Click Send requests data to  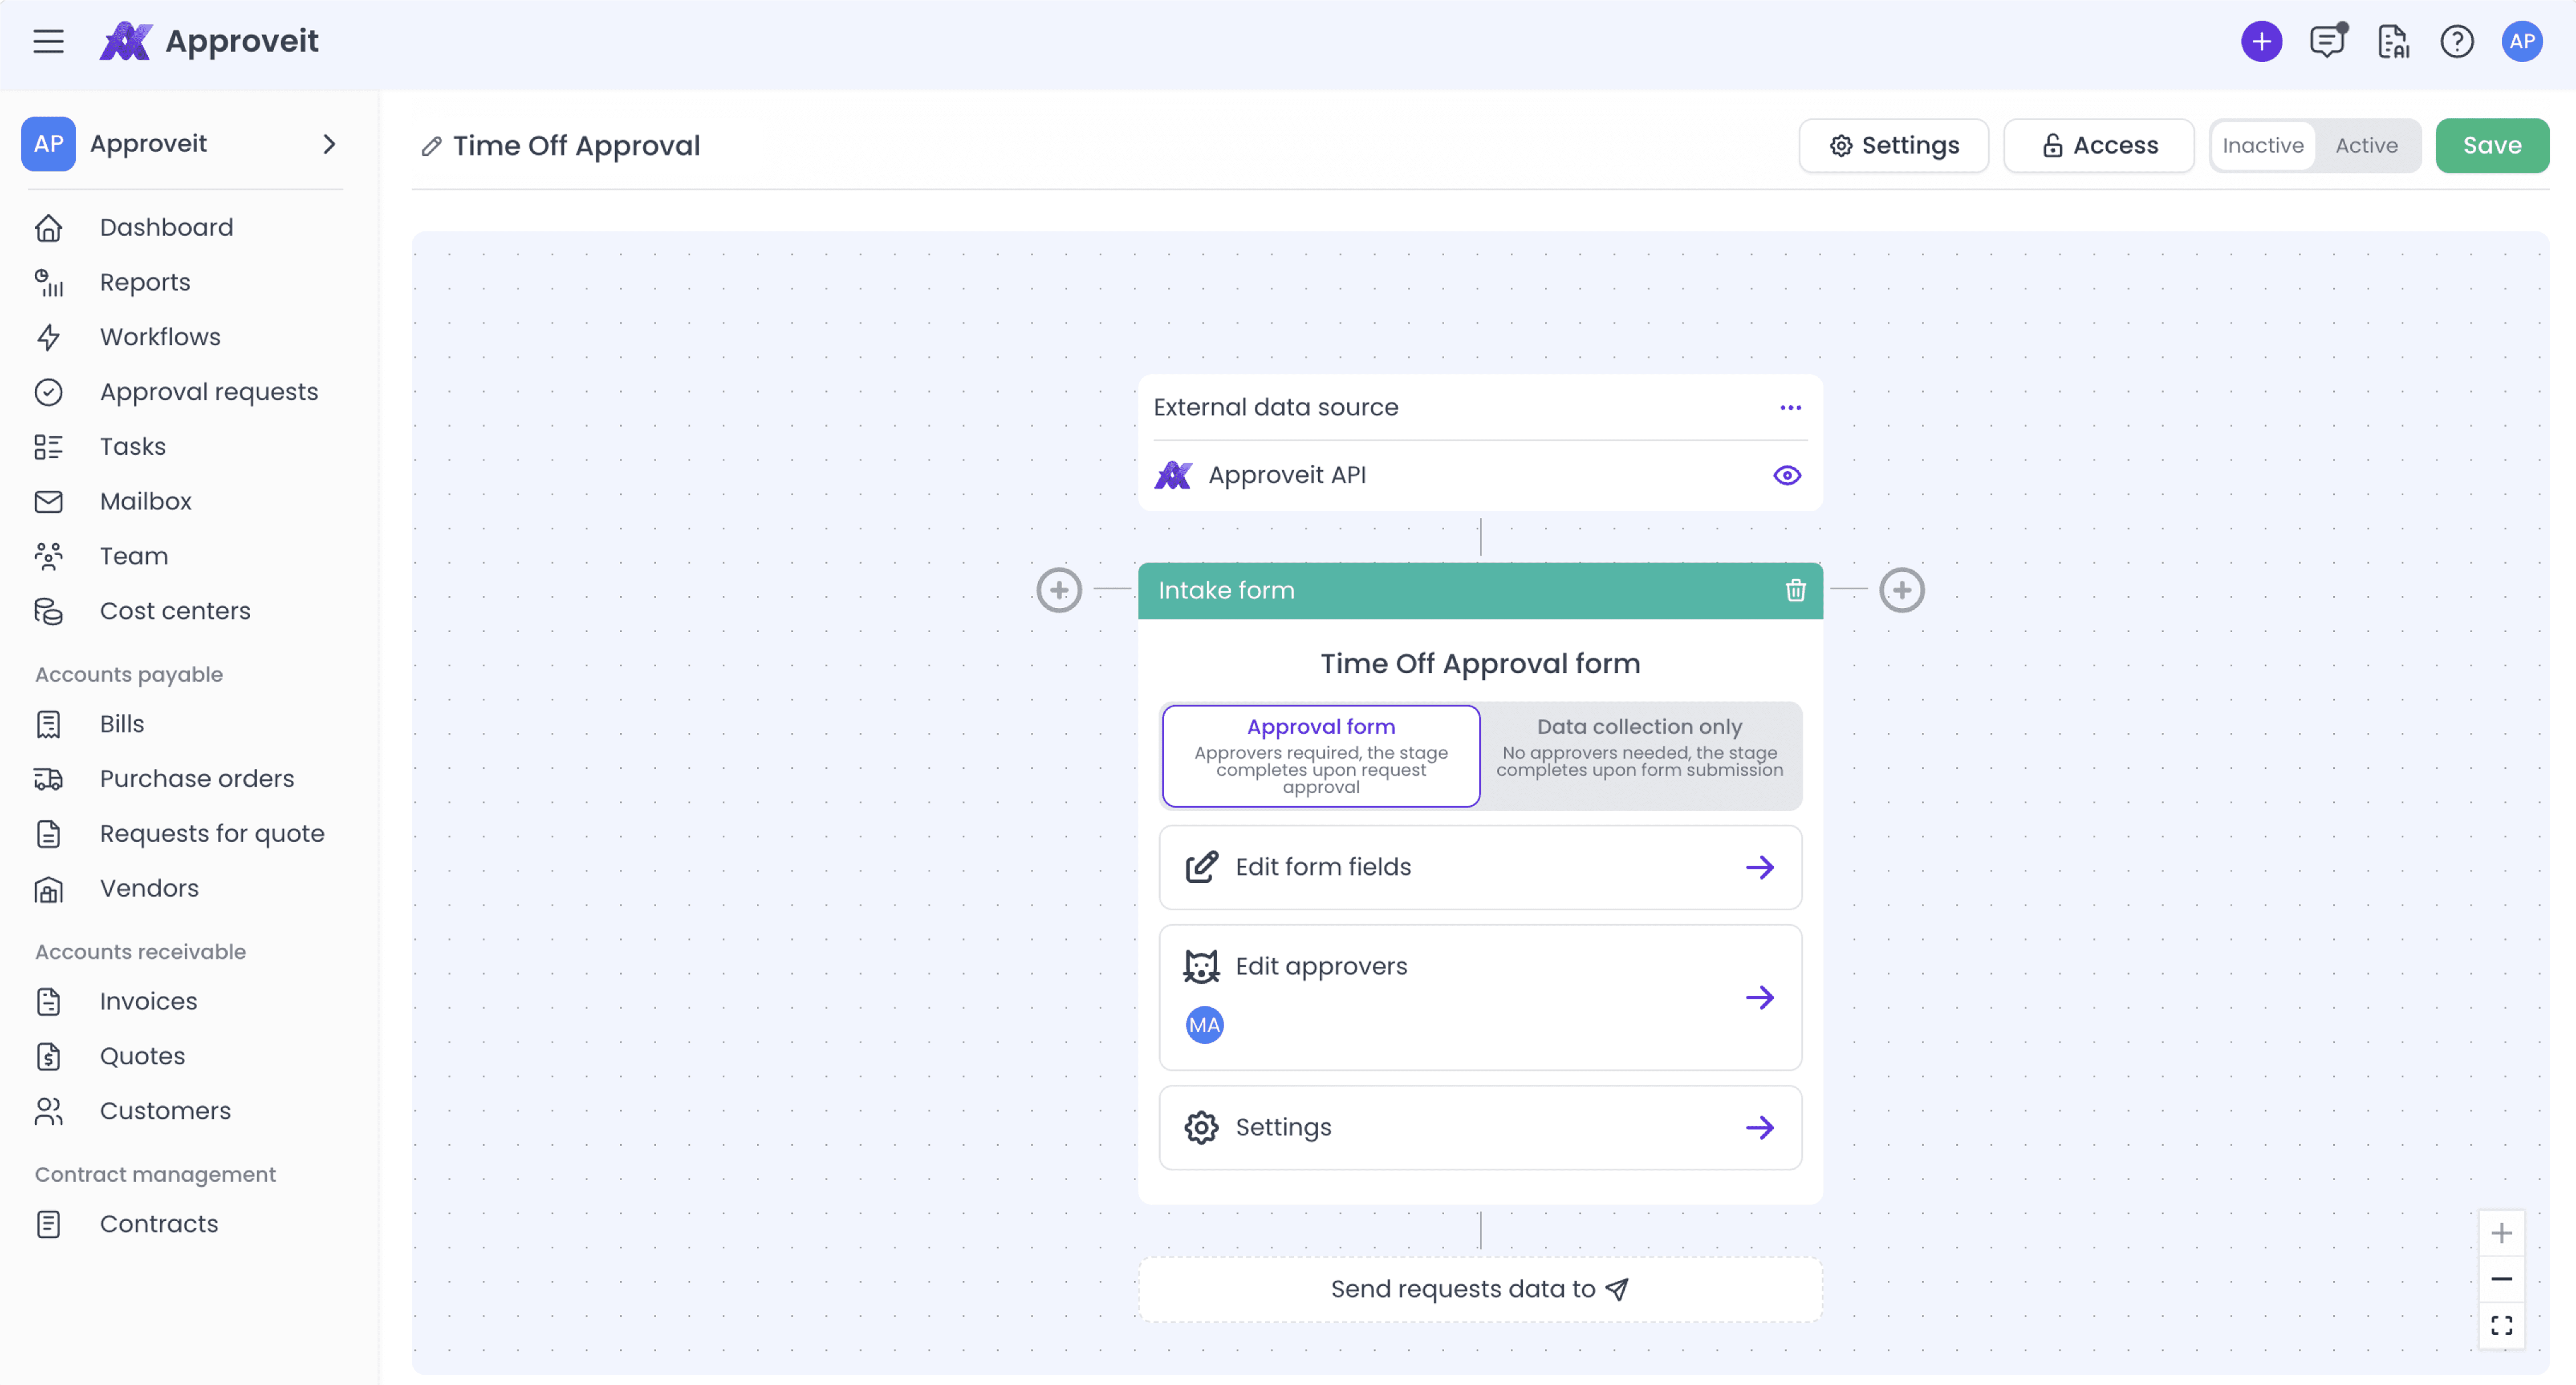[1480, 1289]
